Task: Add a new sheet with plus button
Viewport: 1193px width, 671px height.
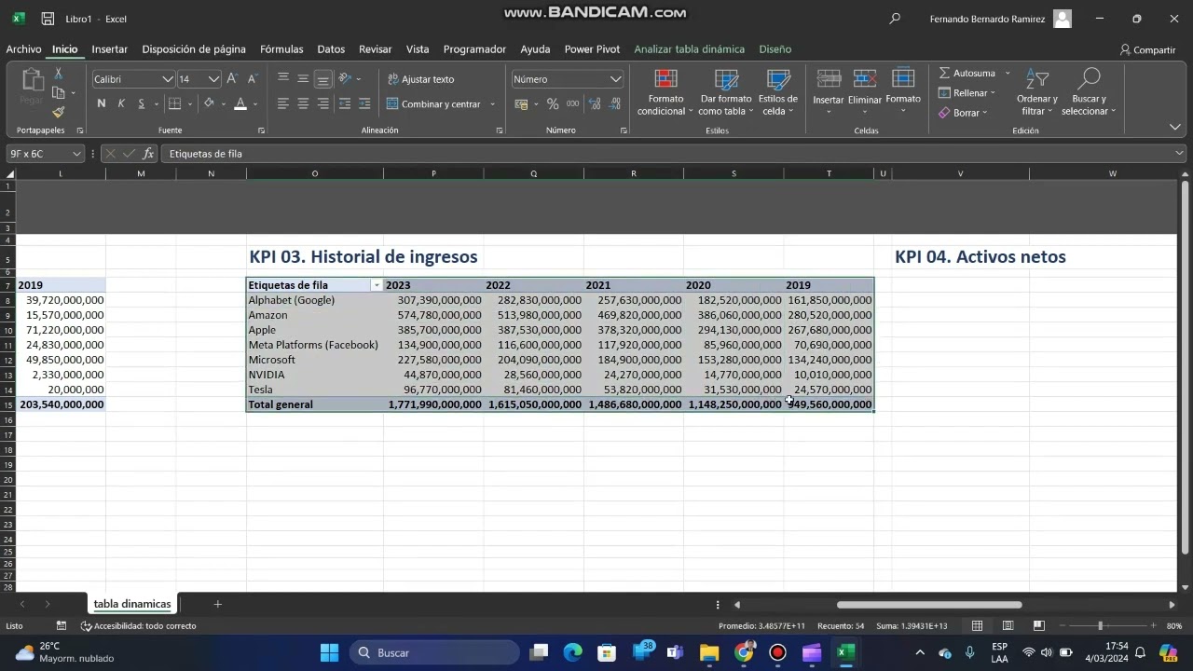Action: coord(217,604)
